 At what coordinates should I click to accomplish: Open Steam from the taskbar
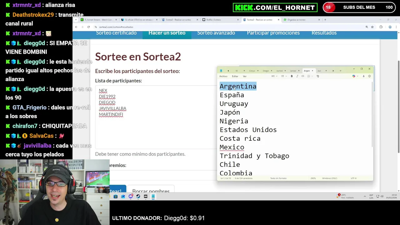138,197
